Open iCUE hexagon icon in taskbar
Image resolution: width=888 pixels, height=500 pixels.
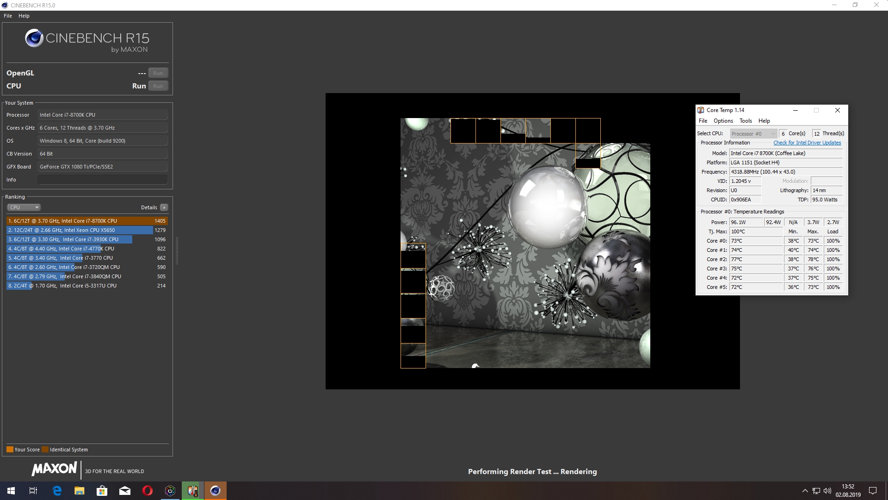pos(170,491)
